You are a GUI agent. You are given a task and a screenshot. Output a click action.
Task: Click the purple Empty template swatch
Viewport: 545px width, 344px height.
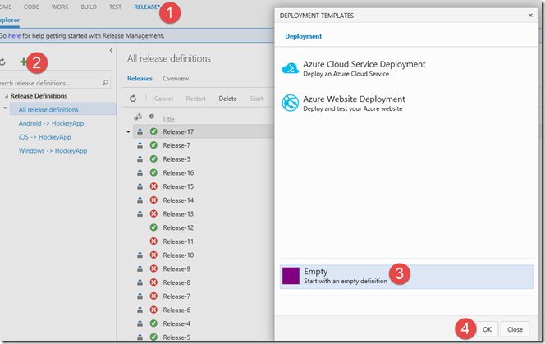click(291, 276)
